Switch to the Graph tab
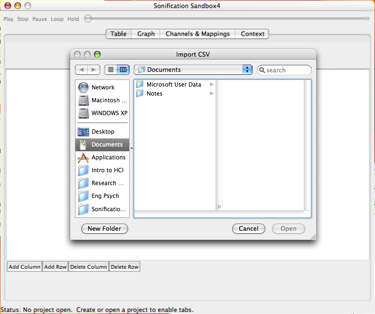This screenshot has height=314, width=375. click(x=146, y=34)
